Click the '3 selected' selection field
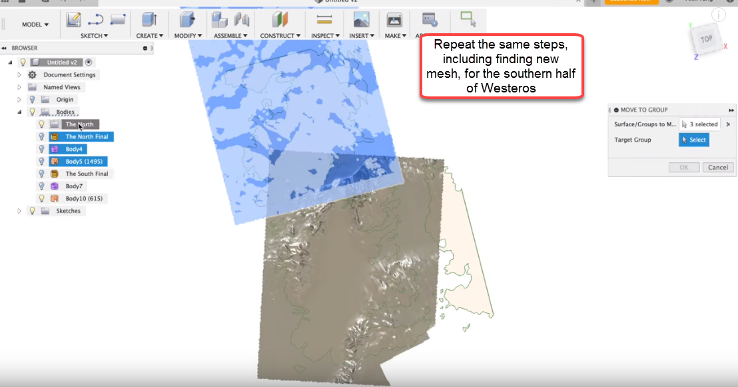 pos(699,124)
